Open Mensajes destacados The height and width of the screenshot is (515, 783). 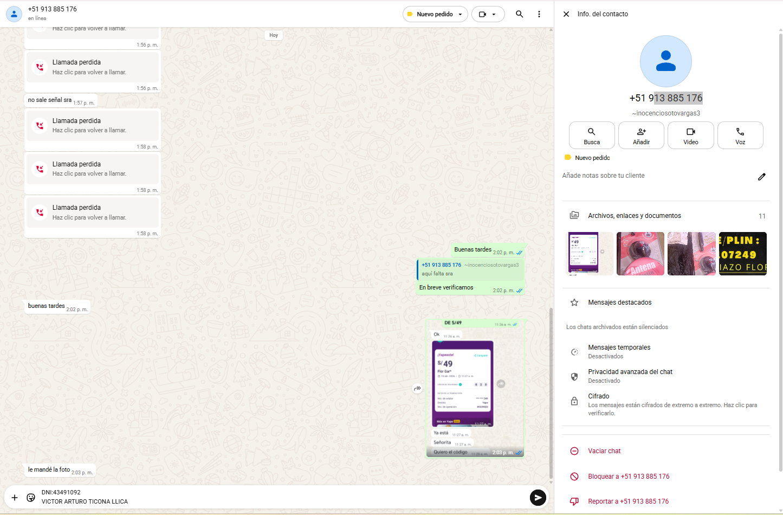click(x=619, y=302)
